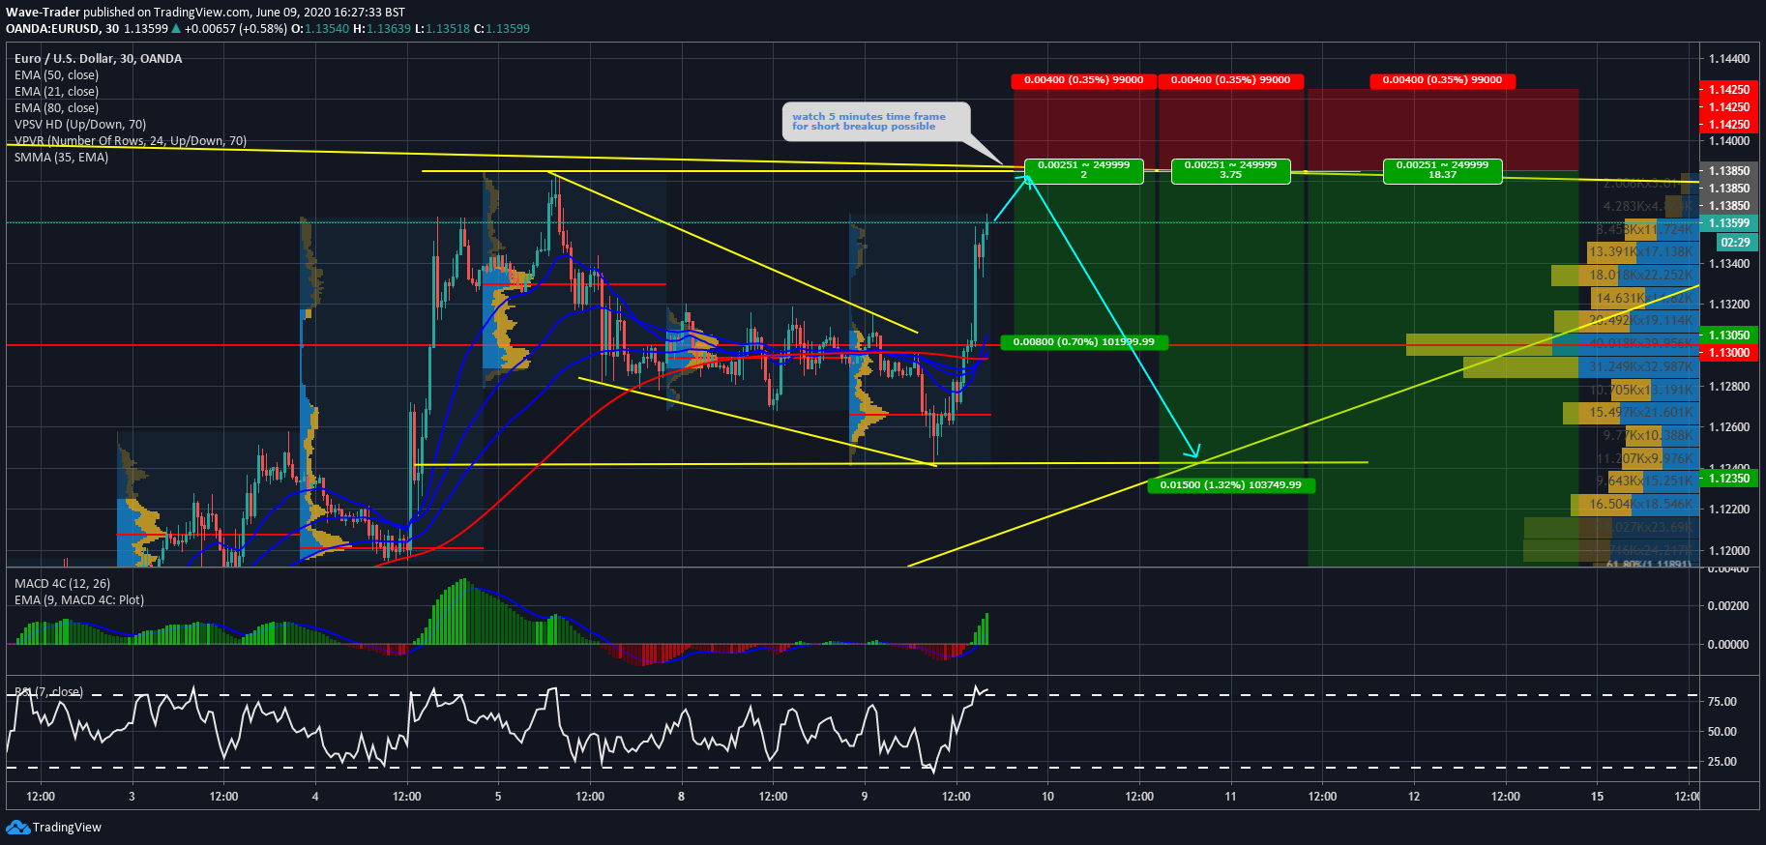Click the 1.12800 price scale value
Viewport: 1766px width, 845px height.
(1728, 387)
